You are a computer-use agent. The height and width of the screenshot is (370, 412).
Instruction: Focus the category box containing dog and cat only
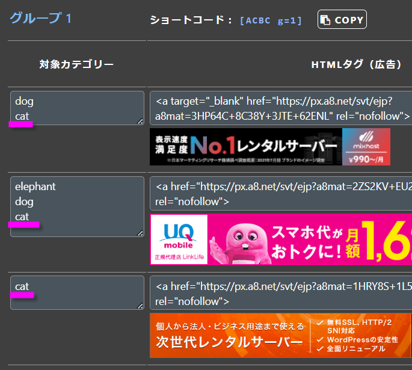pos(77,108)
